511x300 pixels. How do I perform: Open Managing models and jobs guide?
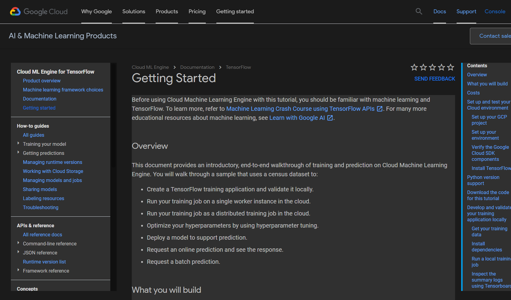click(x=52, y=180)
